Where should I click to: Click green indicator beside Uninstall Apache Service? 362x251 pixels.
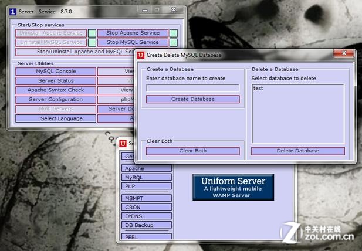click(x=92, y=33)
